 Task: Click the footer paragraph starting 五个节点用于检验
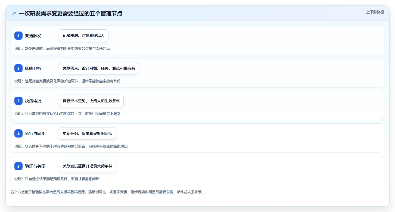pos(107,192)
